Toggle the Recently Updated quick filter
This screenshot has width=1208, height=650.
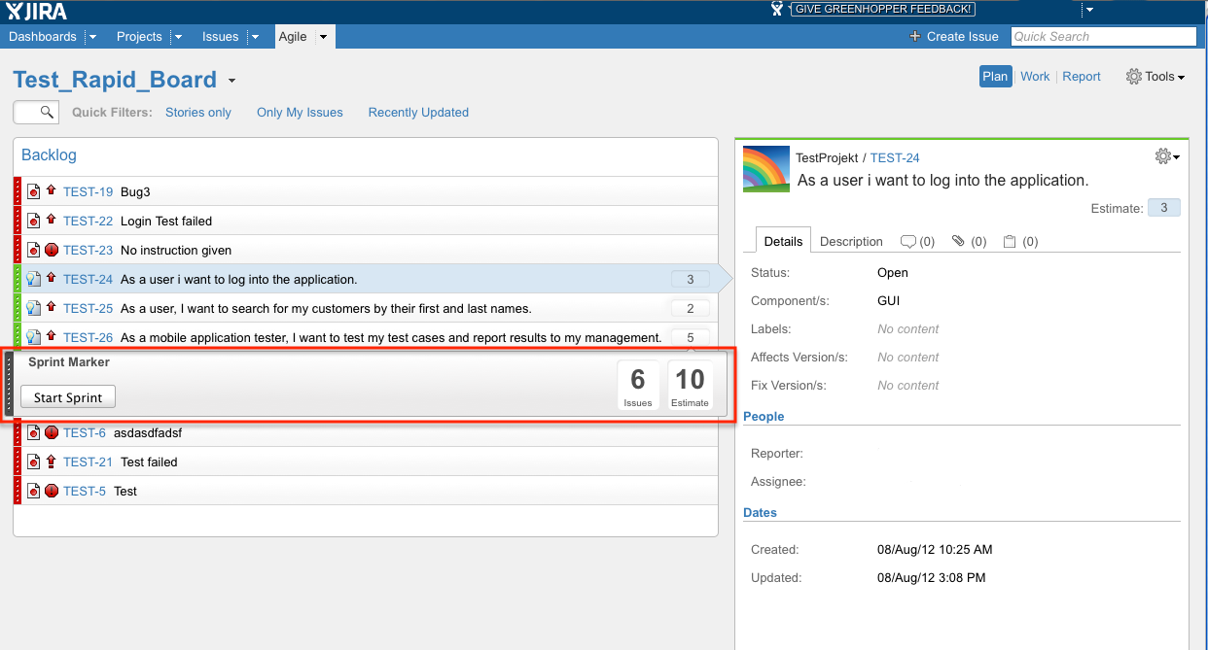click(418, 113)
